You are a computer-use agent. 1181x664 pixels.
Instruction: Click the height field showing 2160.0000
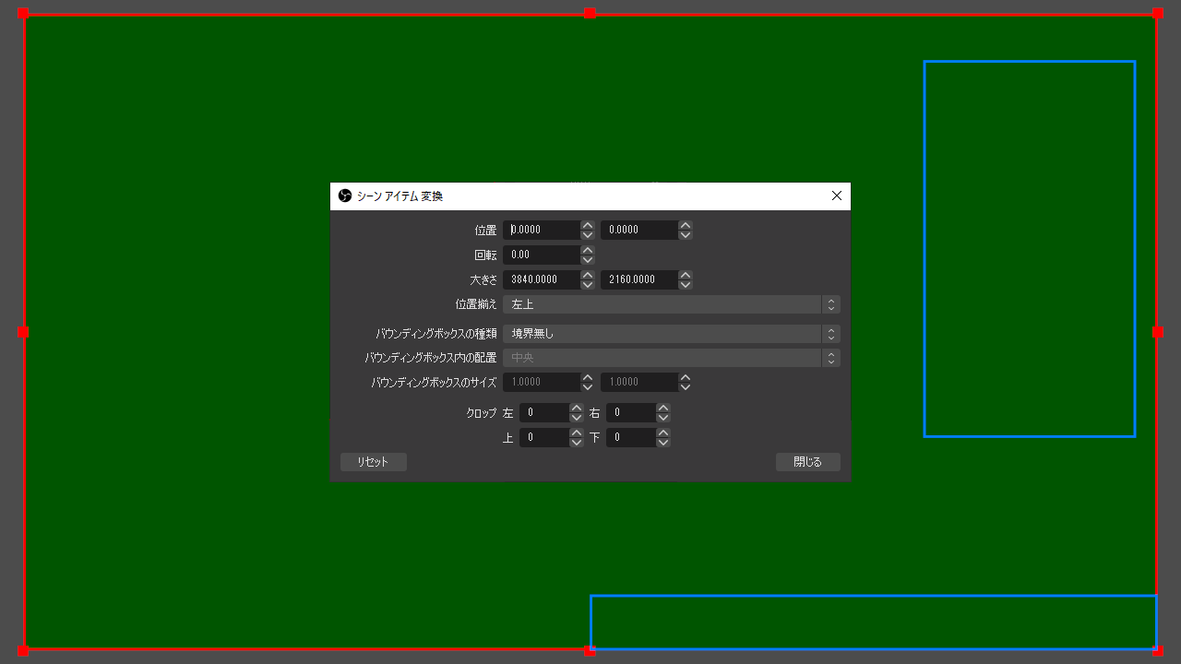(639, 279)
